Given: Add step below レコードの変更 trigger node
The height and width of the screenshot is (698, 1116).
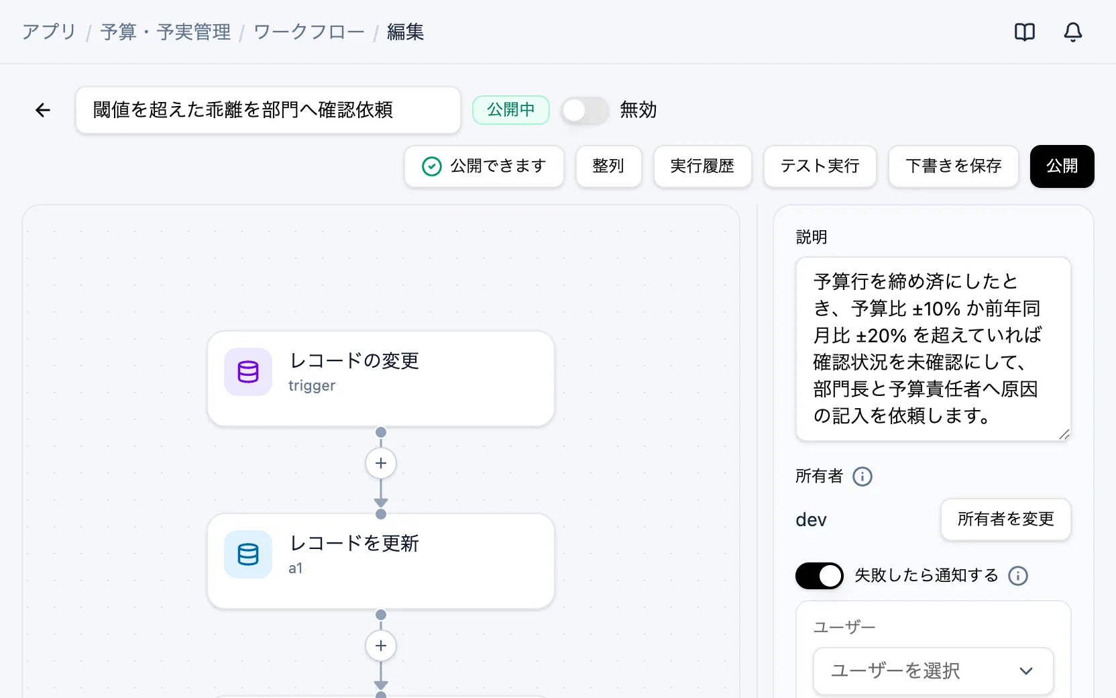Looking at the screenshot, I should pos(381,463).
